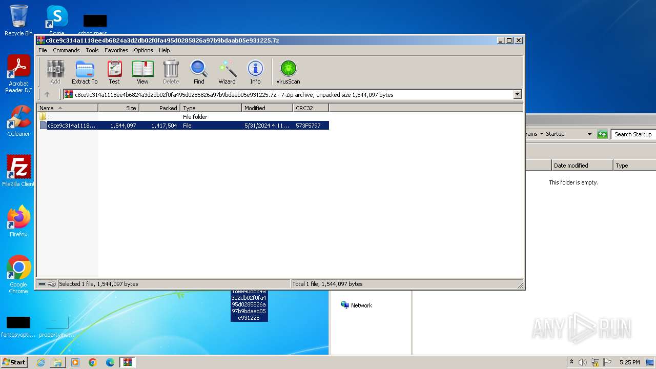Screen dimensions: 656x369
Task: Open the Options menu
Action: tap(143, 50)
